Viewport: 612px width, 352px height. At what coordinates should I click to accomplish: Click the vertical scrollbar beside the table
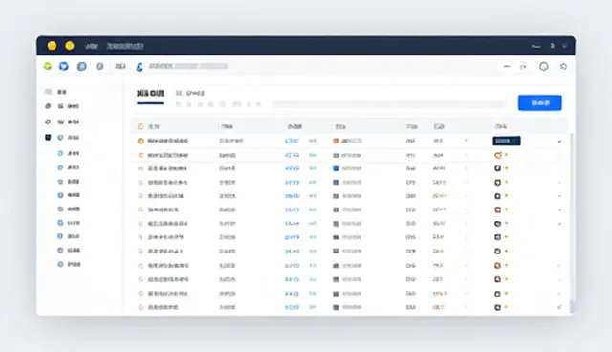coord(572,223)
